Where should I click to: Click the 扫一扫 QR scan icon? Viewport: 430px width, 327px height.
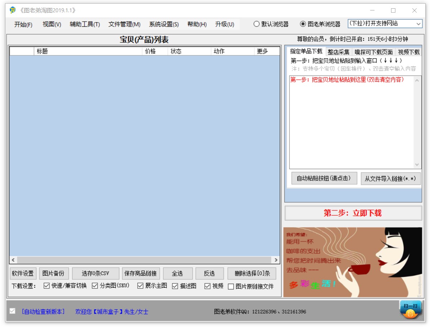pos(411,310)
